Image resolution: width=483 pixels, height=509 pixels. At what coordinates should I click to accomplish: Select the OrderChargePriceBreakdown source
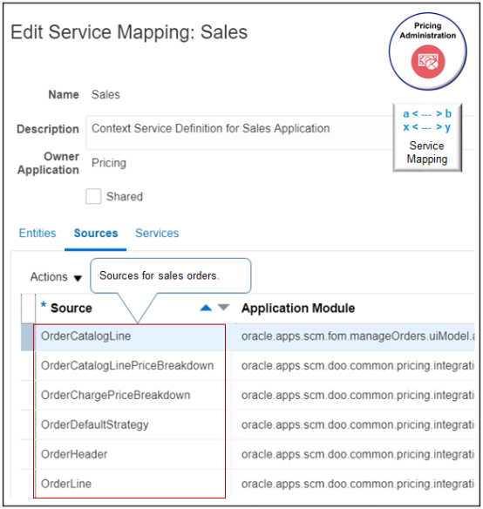click(x=116, y=395)
